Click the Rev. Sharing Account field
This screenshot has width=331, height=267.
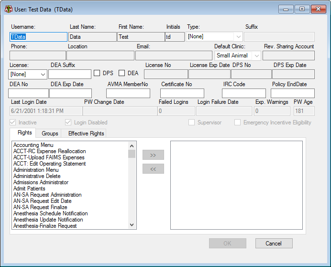point(288,56)
